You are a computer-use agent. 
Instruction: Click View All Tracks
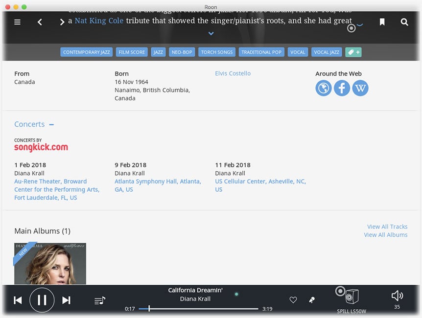(387, 227)
